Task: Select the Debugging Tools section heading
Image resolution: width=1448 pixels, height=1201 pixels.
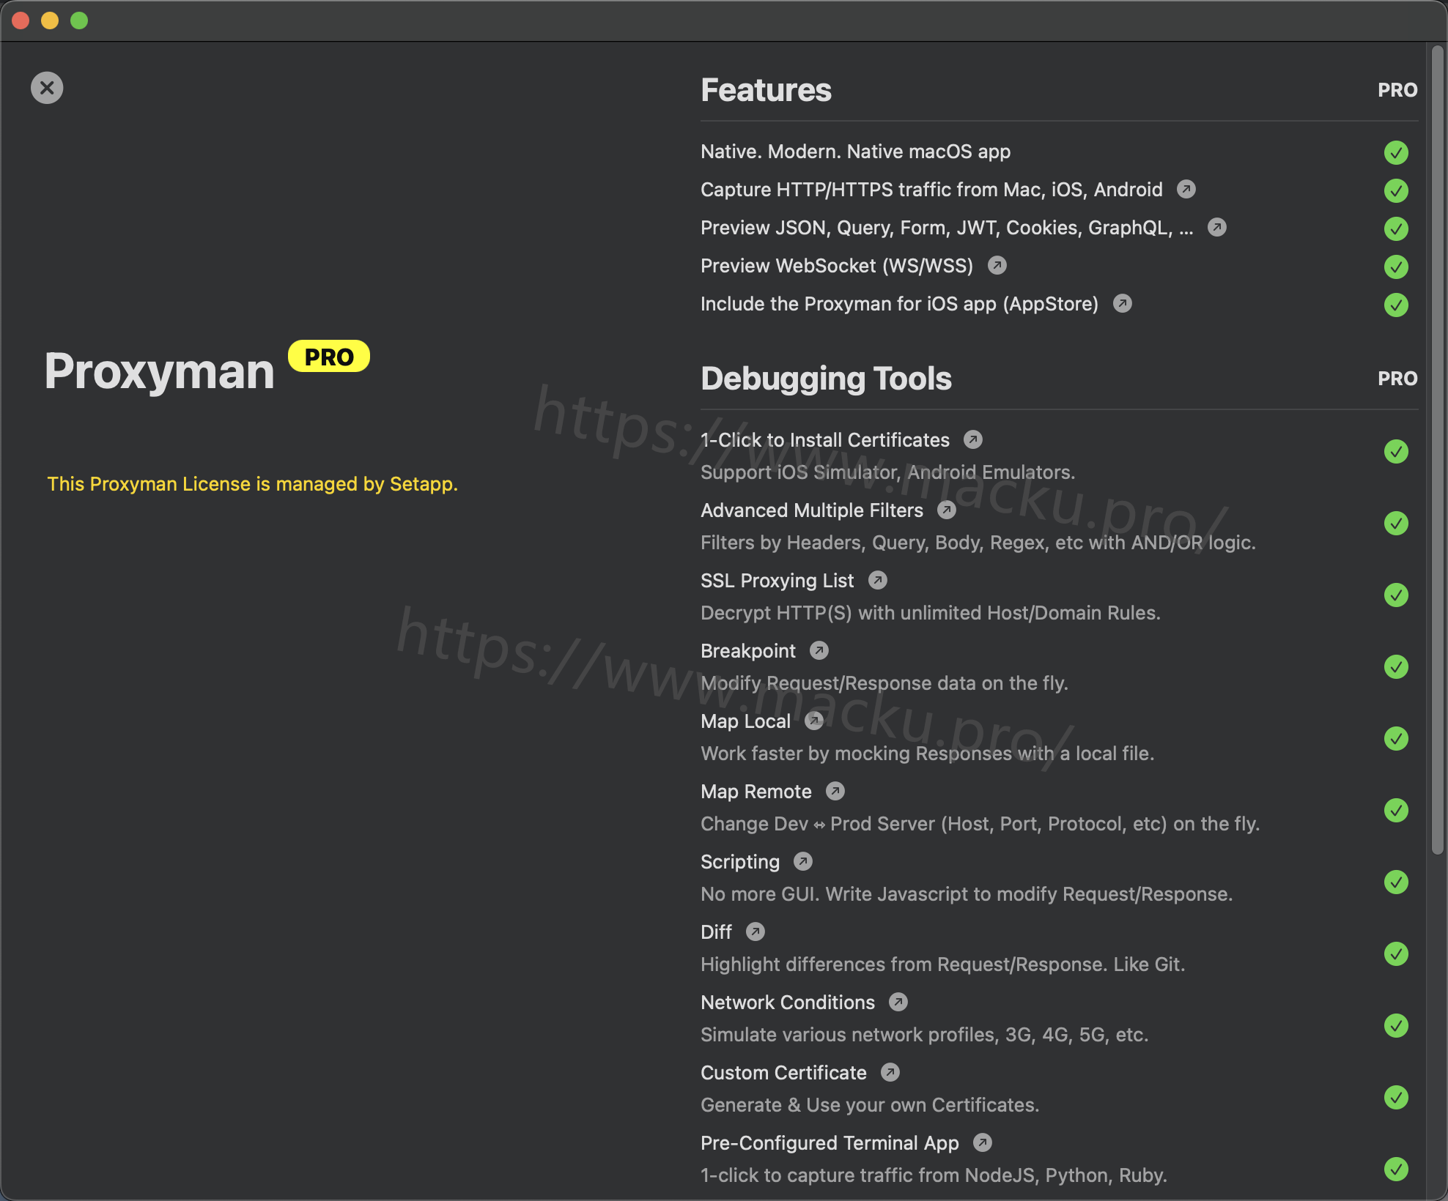Action: pos(826,379)
